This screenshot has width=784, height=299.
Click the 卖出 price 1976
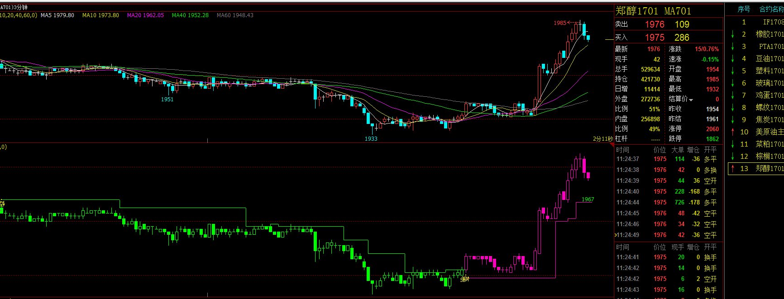[x=655, y=24]
